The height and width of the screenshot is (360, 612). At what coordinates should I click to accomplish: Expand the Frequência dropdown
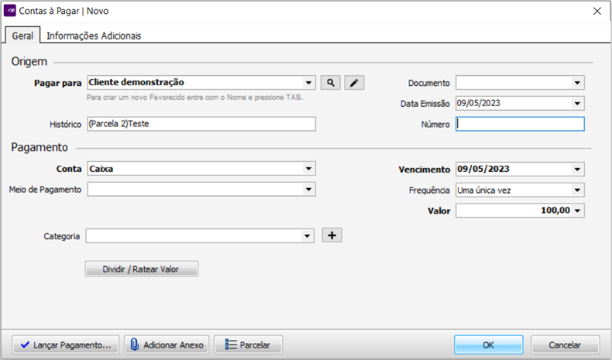[x=578, y=190]
